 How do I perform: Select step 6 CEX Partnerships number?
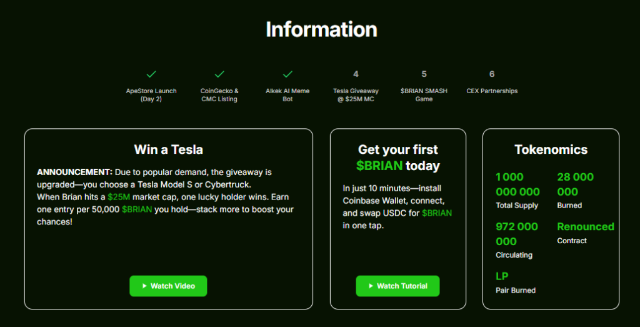(492, 74)
